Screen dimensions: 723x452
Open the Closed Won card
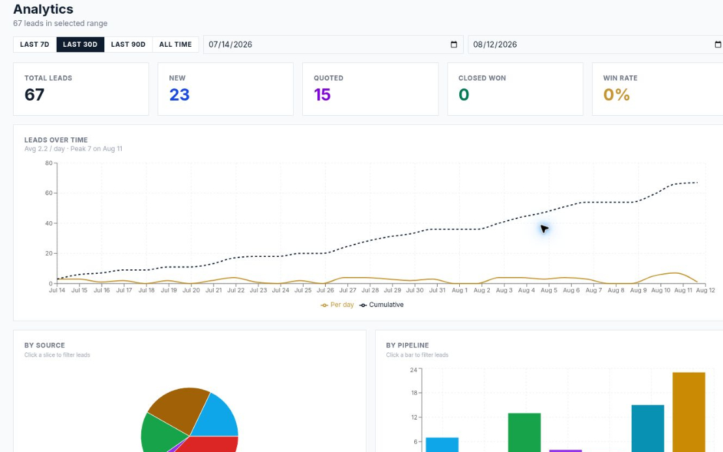tap(515, 89)
